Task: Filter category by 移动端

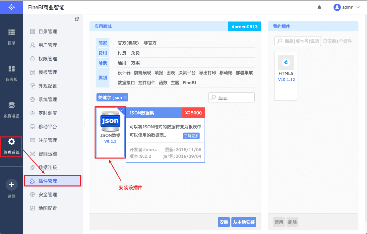Action: [x=226, y=73]
